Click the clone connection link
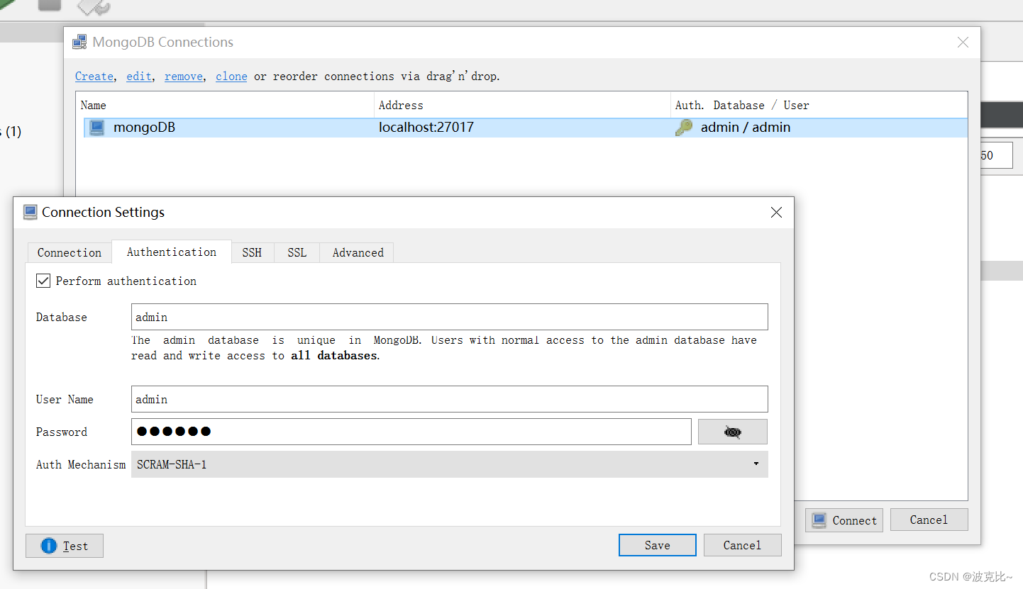Screen dimensions: 1023x589 pos(231,76)
